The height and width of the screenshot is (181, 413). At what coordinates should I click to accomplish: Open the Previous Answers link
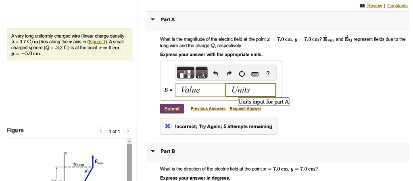pos(208,108)
